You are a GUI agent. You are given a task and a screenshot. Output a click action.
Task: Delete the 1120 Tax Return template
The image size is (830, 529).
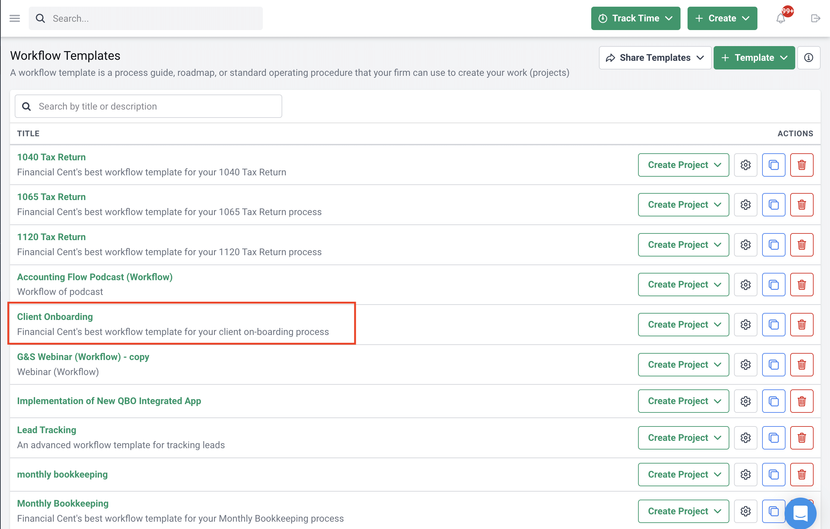coord(802,245)
